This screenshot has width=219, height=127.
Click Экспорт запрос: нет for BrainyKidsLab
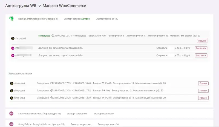pyautogui.click(x=81, y=124)
